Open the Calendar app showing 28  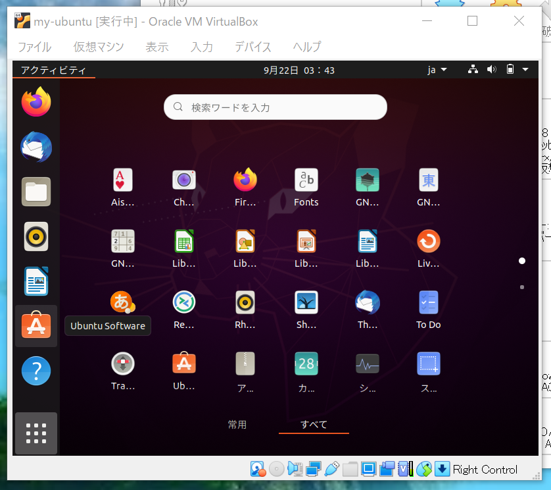pos(306,371)
